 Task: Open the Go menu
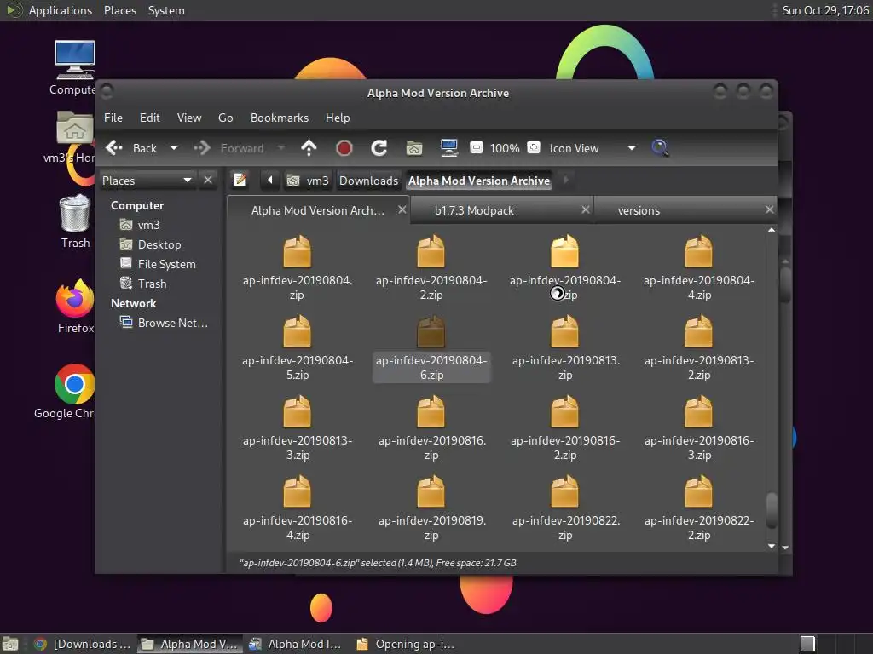[225, 118]
